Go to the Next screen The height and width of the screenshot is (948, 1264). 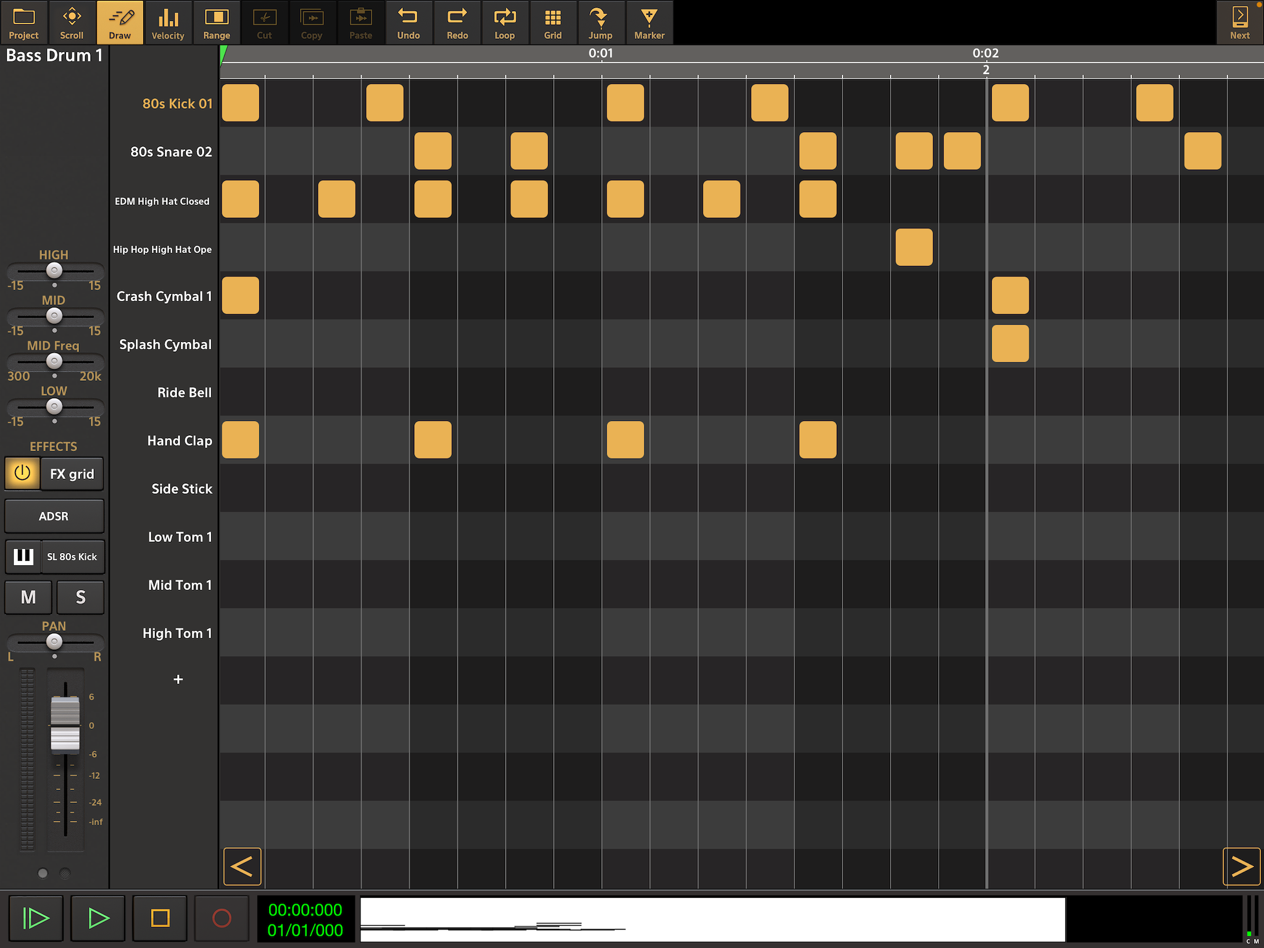(1239, 23)
